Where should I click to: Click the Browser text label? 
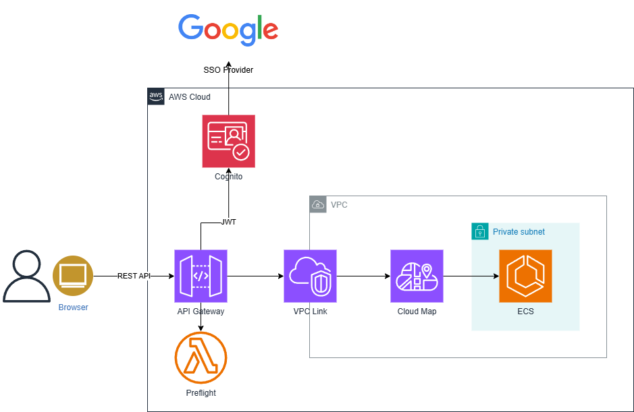click(73, 307)
